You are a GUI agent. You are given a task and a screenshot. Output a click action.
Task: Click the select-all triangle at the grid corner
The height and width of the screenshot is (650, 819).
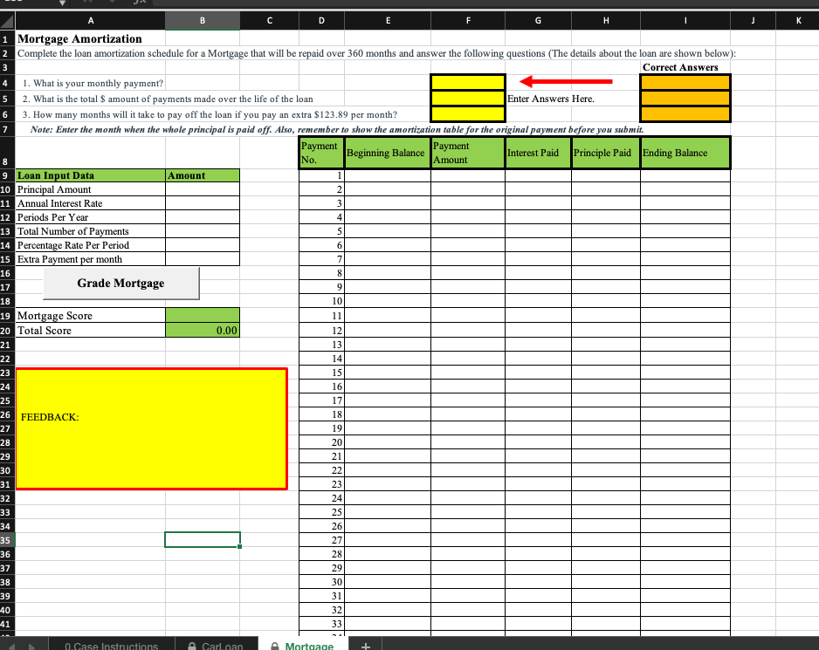point(8,19)
